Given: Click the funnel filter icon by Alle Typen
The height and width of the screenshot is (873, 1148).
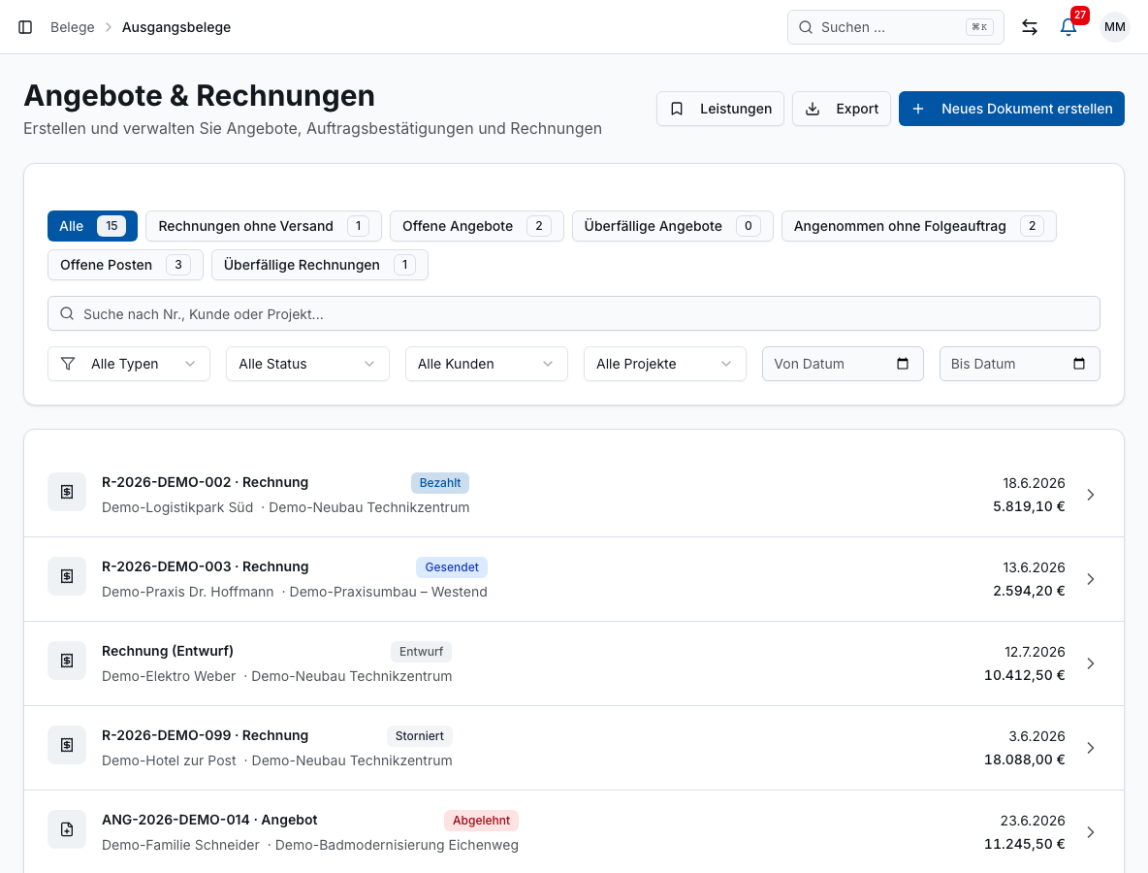Looking at the screenshot, I should [67, 364].
